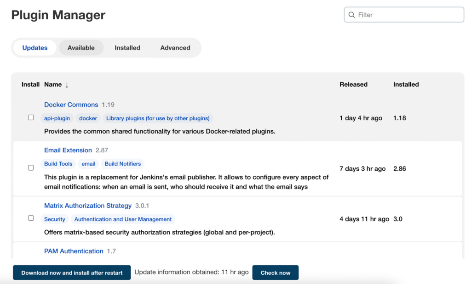471x284 pixels.
Task: Open the PAM Authentication plugin link
Action: (x=74, y=251)
